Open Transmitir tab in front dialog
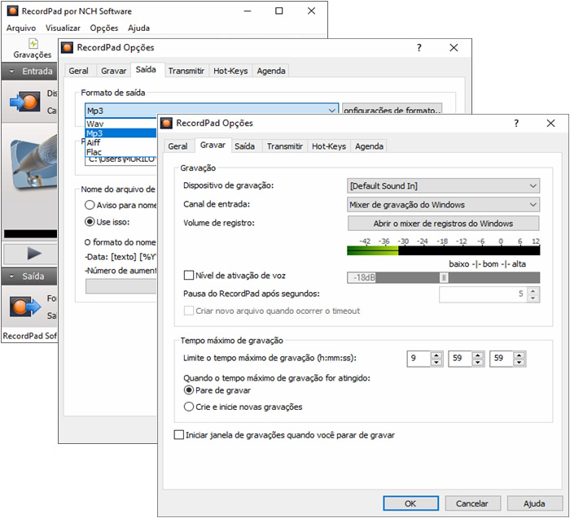The width and height of the screenshot is (570, 518). click(x=285, y=146)
